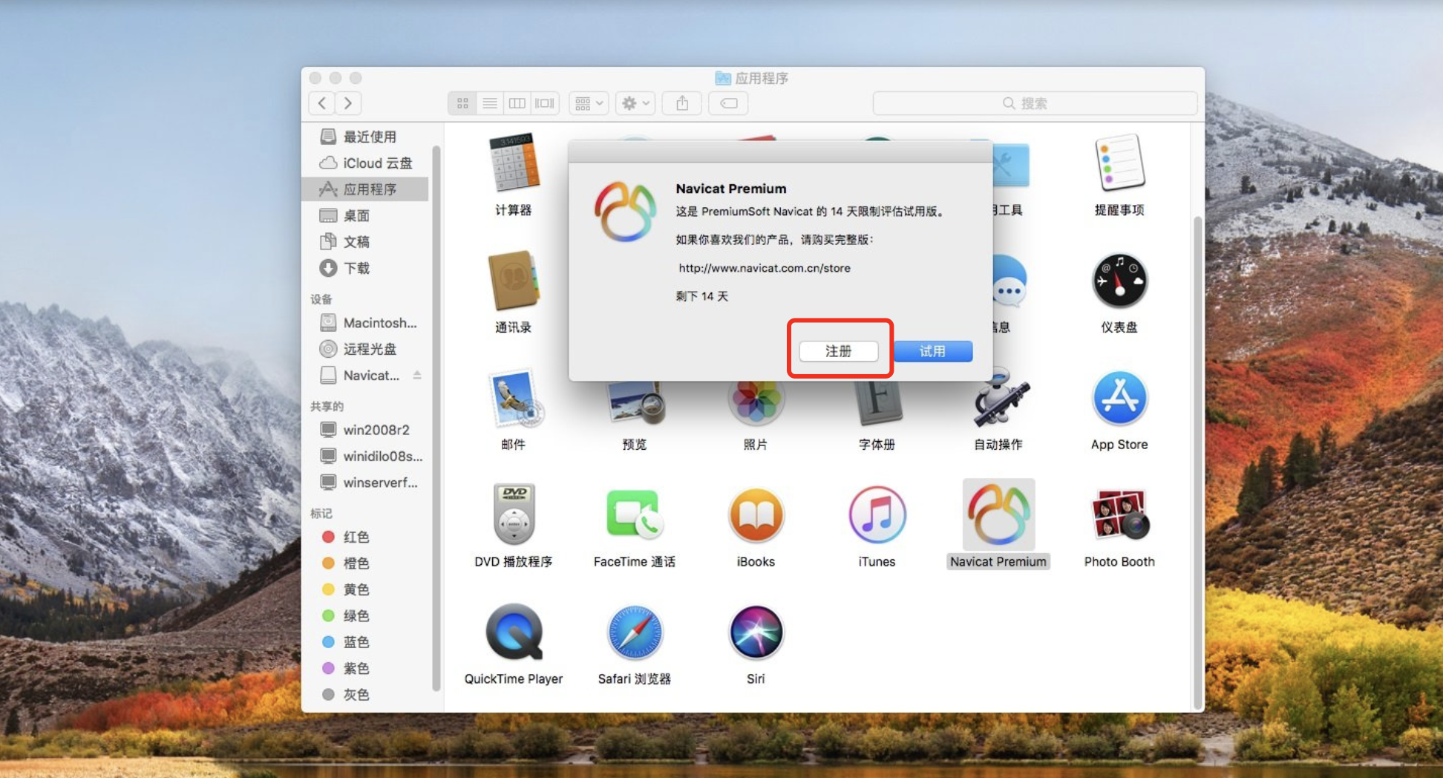This screenshot has height=778, width=1443.
Task: Select 下载 in the sidebar
Action: click(x=365, y=268)
